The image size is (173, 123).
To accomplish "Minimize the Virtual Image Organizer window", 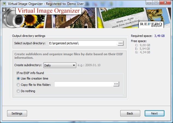I will point(149,3).
